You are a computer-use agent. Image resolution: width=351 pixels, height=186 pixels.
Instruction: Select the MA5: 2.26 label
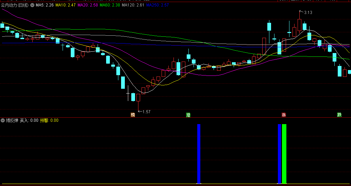[45, 5]
